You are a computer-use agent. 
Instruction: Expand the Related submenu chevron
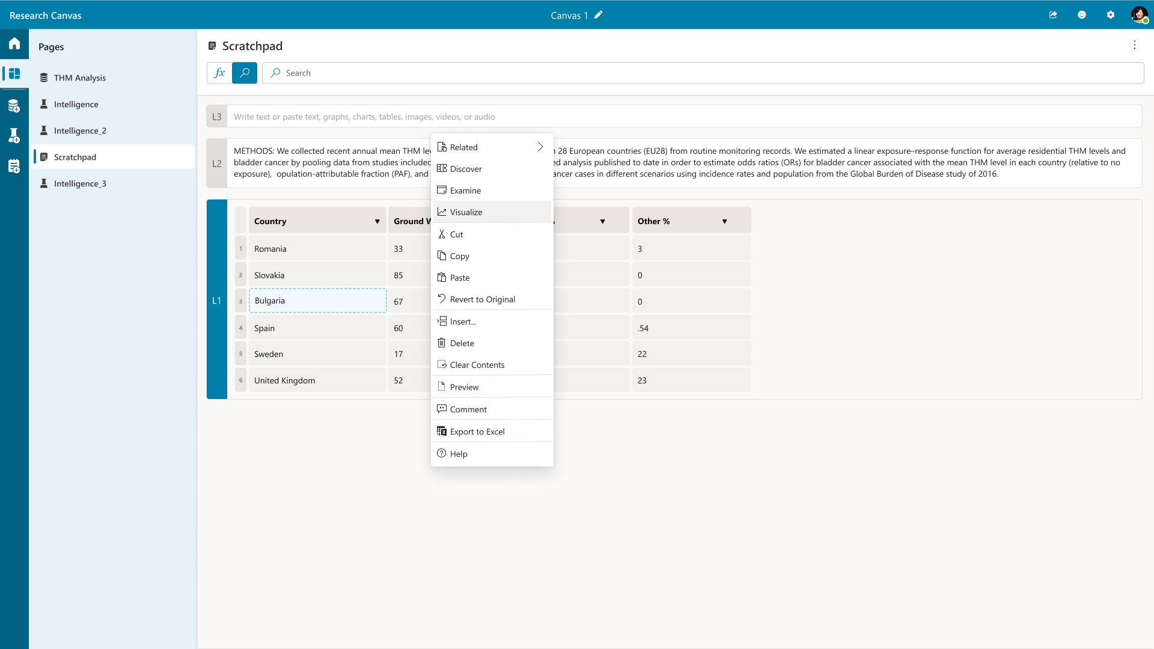540,147
